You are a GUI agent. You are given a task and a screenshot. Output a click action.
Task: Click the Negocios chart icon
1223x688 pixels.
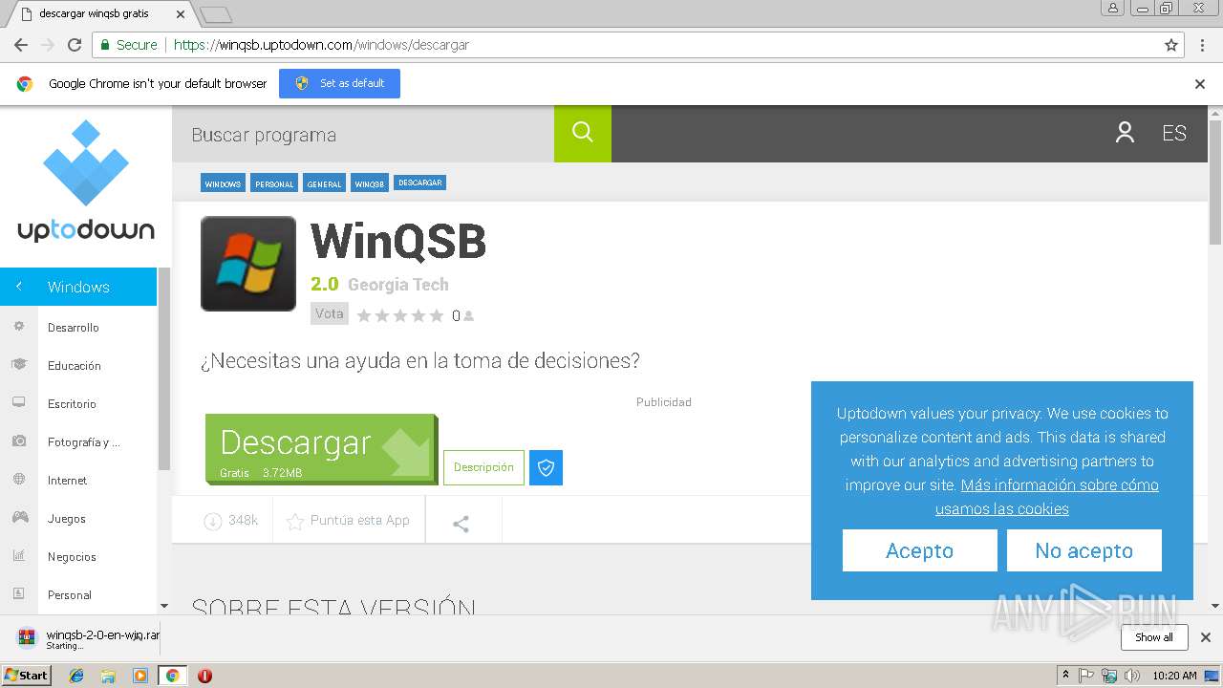(x=18, y=556)
